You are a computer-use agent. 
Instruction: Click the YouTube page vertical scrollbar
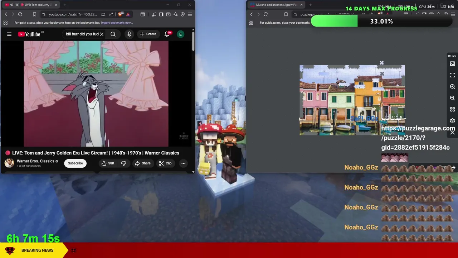193,41
